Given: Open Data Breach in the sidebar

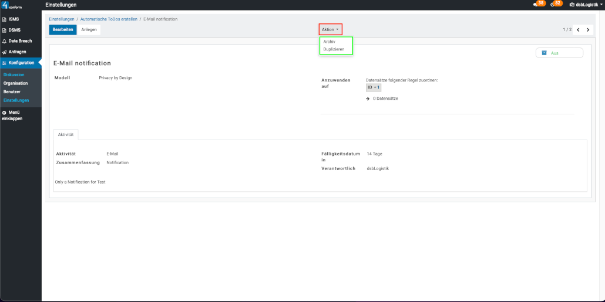Looking at the screenshot, I should pos(20,41).
